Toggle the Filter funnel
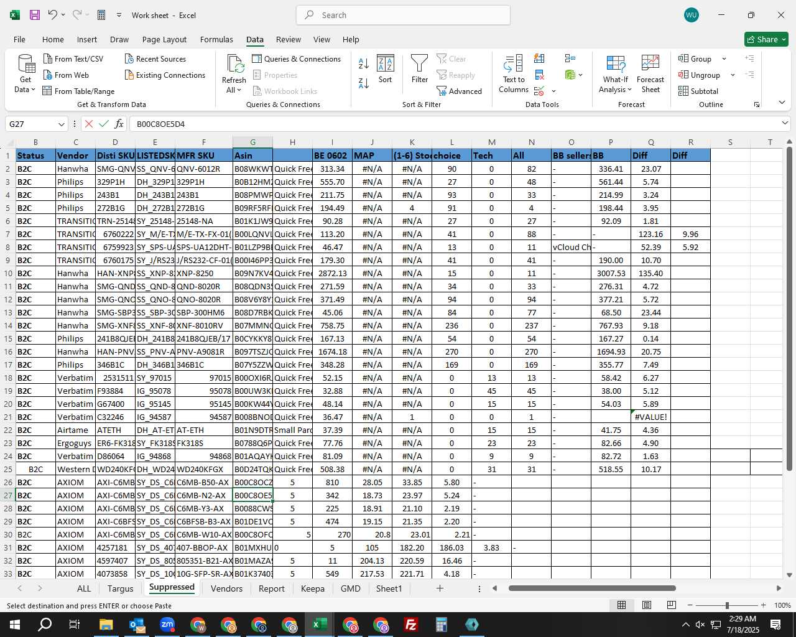The width and height of the screenshot is (796, 637). coord(420,68)
